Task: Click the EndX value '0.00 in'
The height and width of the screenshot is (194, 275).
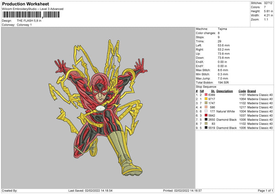Action: click(x=222, y=62)
